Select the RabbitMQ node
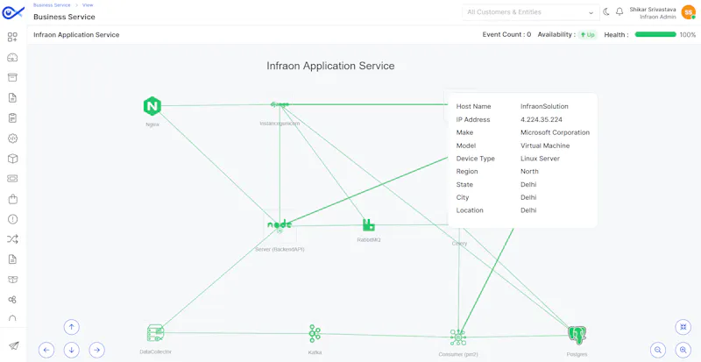 tap(369, 225)
